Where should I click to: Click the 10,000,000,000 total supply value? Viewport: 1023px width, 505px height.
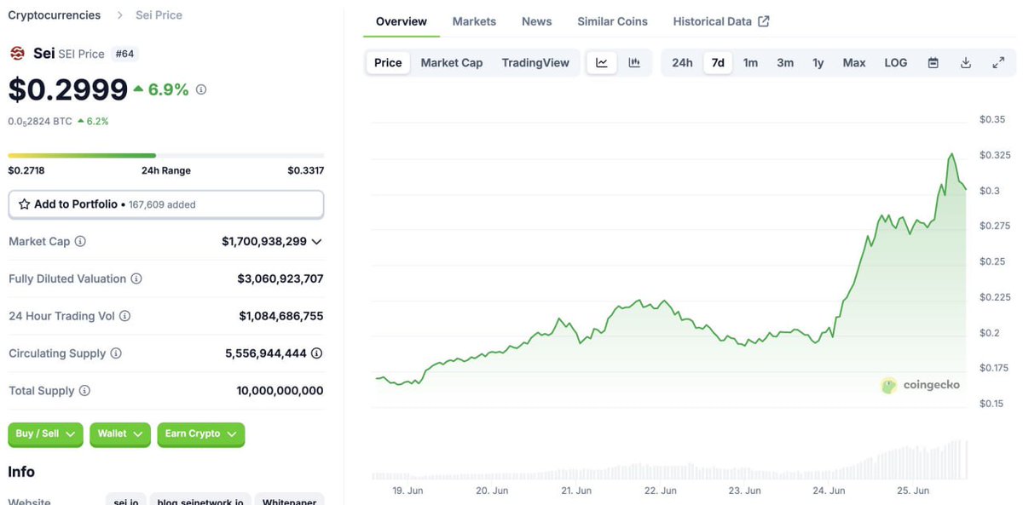(280, 391)
